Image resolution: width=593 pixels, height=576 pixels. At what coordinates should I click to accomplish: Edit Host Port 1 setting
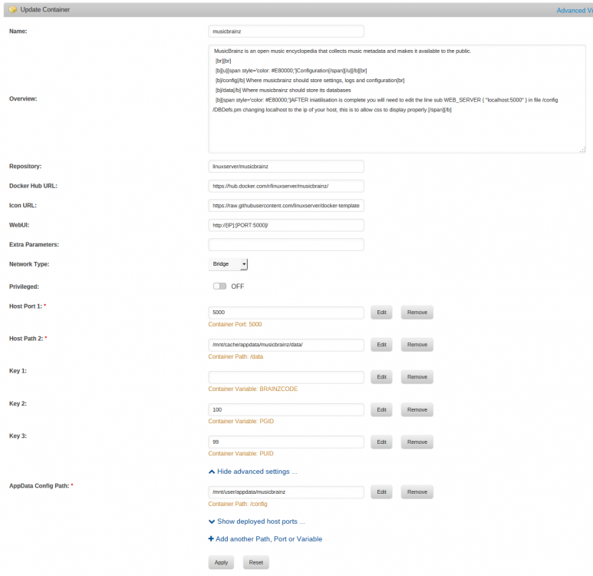point(381,313)
